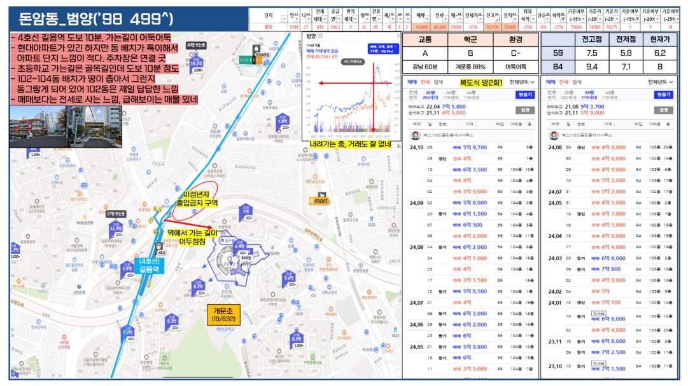The image size is (688, 386).
Task: Open the 11.9억 apartment marker
Action: (116, 230)
